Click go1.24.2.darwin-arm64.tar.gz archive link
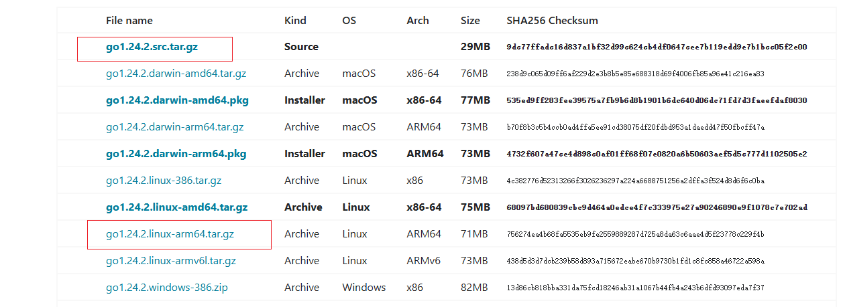The image size is (843, 307). point(174,127)
